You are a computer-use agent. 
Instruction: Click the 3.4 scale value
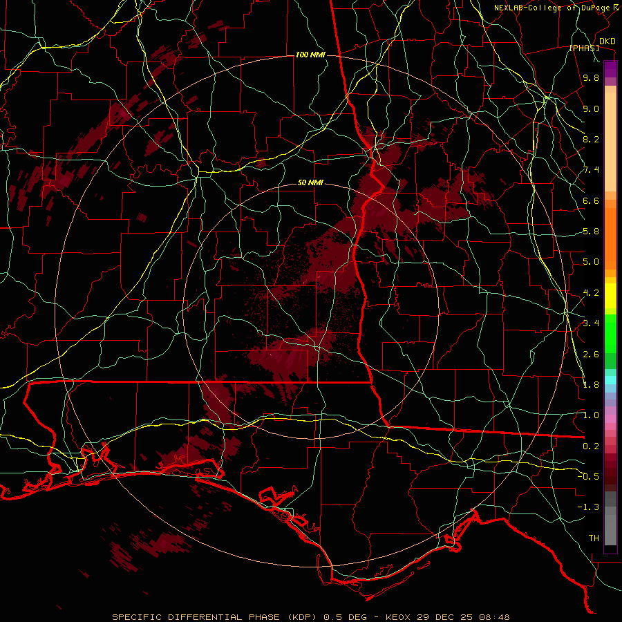pos(591,323)
